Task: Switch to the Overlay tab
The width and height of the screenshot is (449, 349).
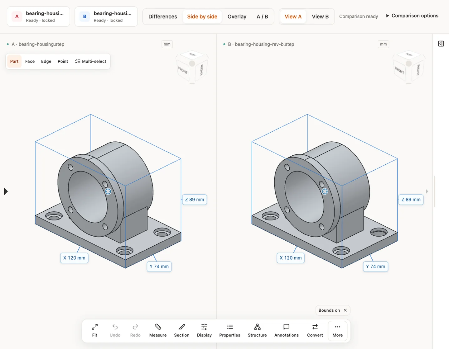Action: pos(237,17)
